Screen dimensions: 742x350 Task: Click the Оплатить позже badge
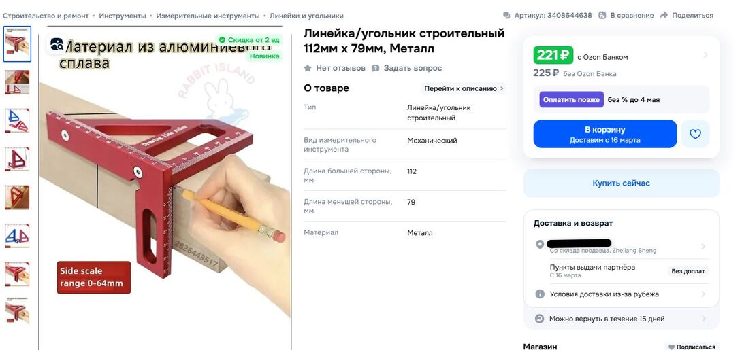[x=571, y=99]
